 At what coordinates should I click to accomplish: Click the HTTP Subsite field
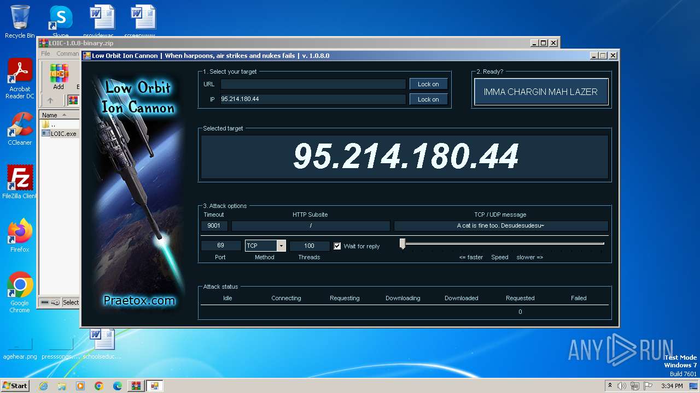pos(311,225)
